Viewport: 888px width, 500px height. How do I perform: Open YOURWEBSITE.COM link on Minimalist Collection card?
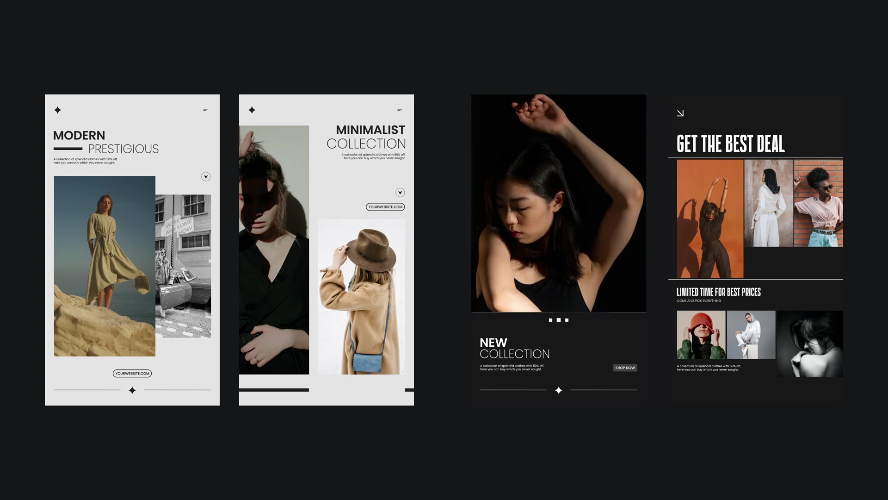(385, 207)
